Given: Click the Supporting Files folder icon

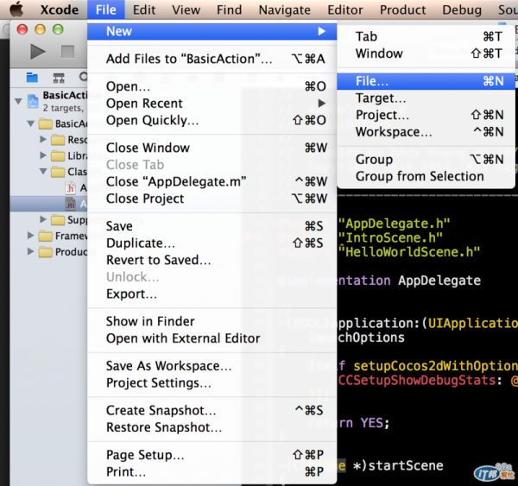Looking at the screenshot, I should coord(58,220).
